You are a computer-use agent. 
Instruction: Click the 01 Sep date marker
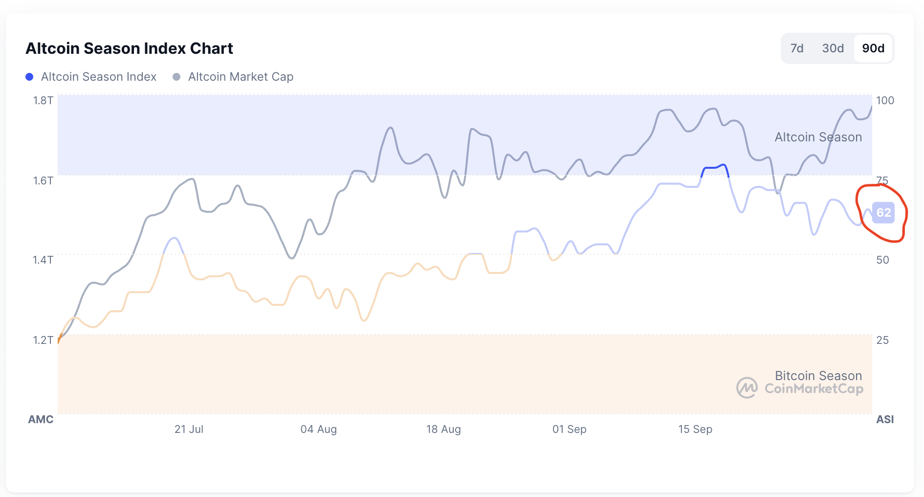[569, 429]
